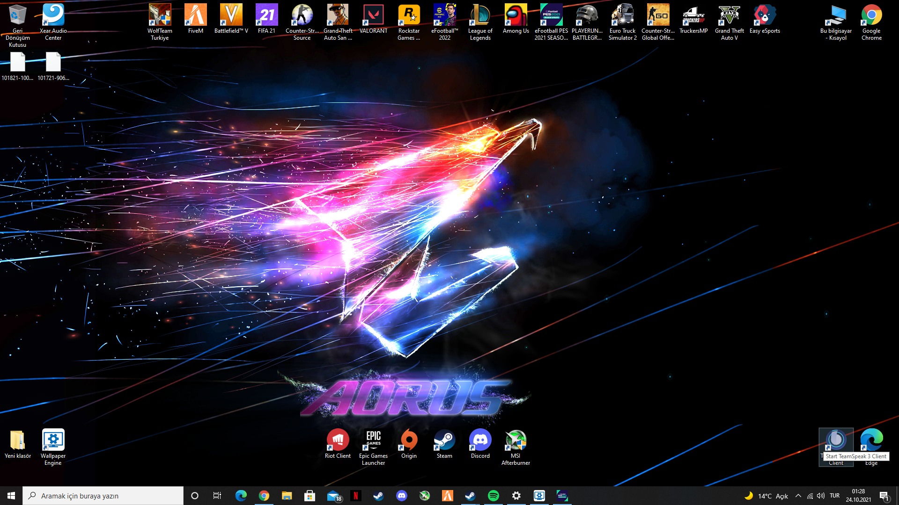Select the eFootball PES 2021 Season icon
This screenshot has width=899, height=505.
coord(551,22)
